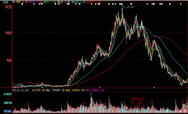Image resolution: width=188 pixels, height=114 pixels.
Task: Select the MA20 3.94 indicator label
Action: pyautogui.click(x=50, y=2)
